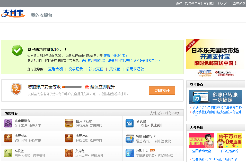The width and height of the screenshot is (246, 162).
Task: Open the 全网活动大全 link
Action: point(201,151)
